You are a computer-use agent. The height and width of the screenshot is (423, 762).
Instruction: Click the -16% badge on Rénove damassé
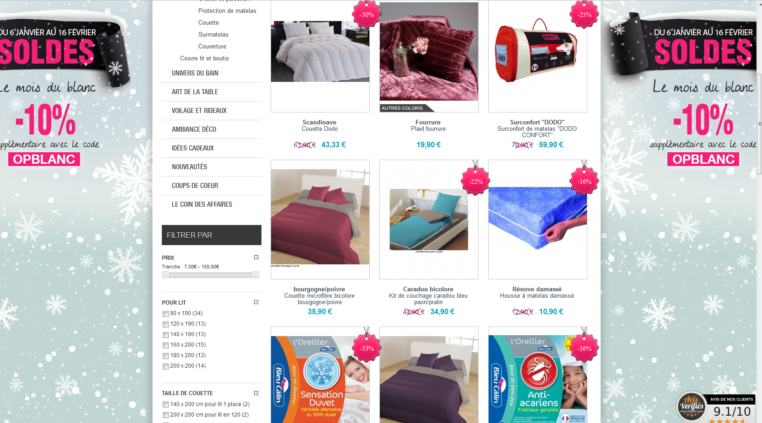coord(584,182)
